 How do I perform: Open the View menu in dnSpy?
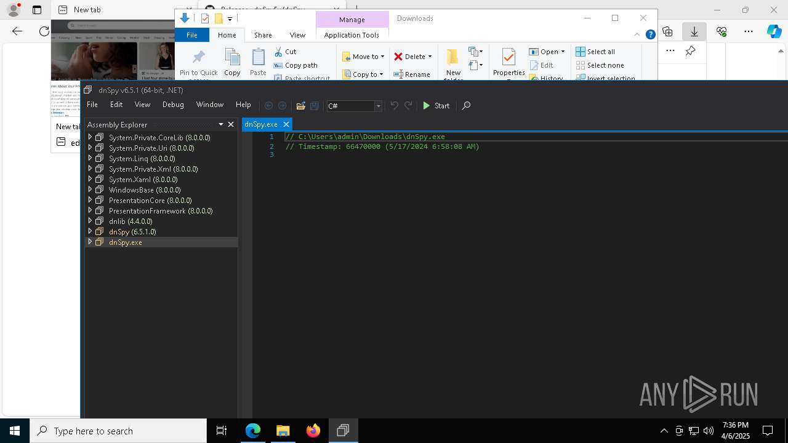pos(142,105)
